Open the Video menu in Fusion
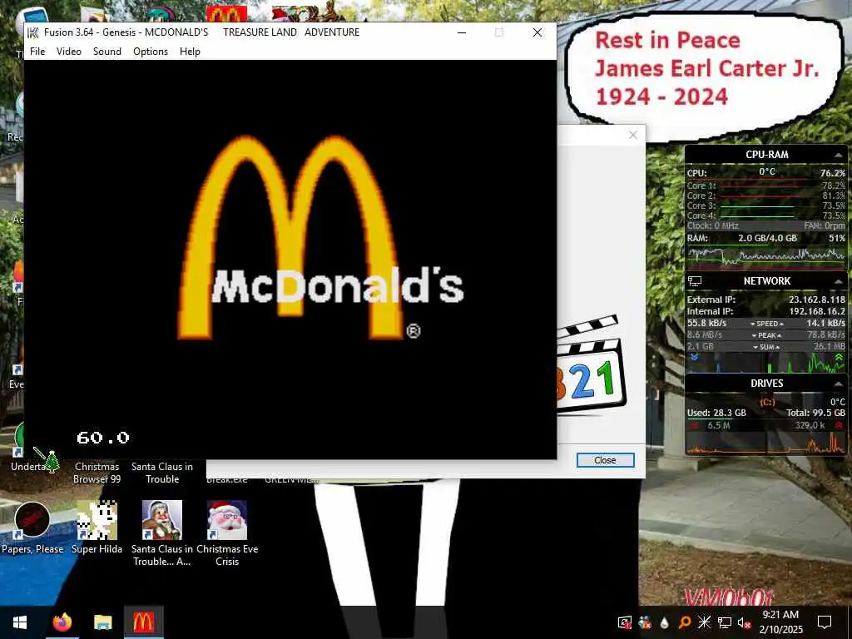 point(69,51)
